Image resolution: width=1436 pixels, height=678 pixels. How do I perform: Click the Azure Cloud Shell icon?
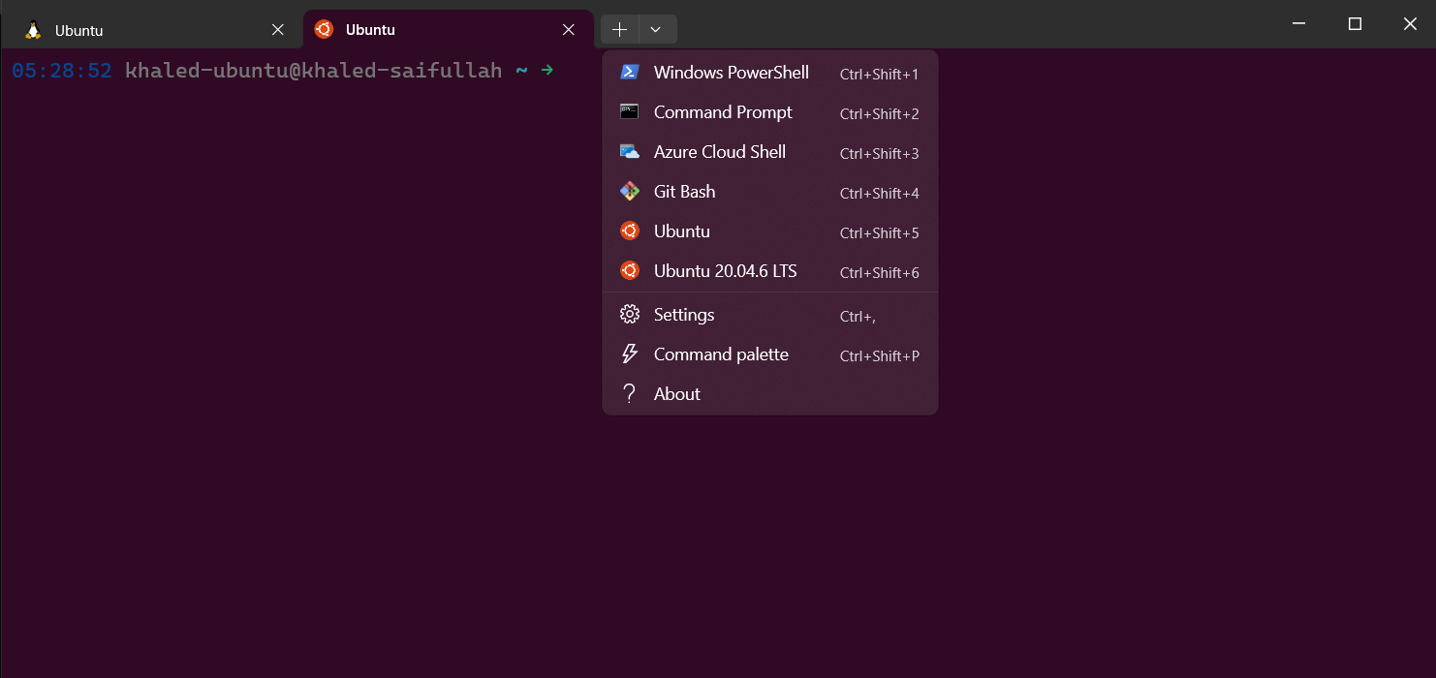[x=630, y=152]
